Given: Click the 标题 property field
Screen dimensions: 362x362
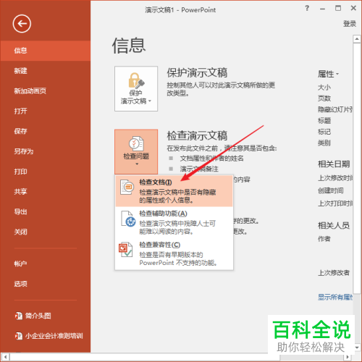Looking at the screenshot, I should [324, 121].
